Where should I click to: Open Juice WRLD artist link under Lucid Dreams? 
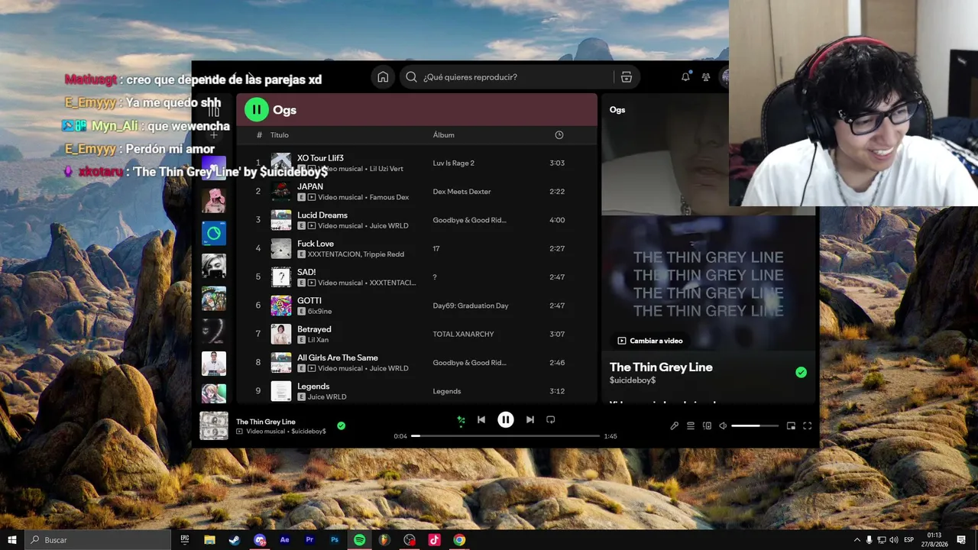click(388, 226)
